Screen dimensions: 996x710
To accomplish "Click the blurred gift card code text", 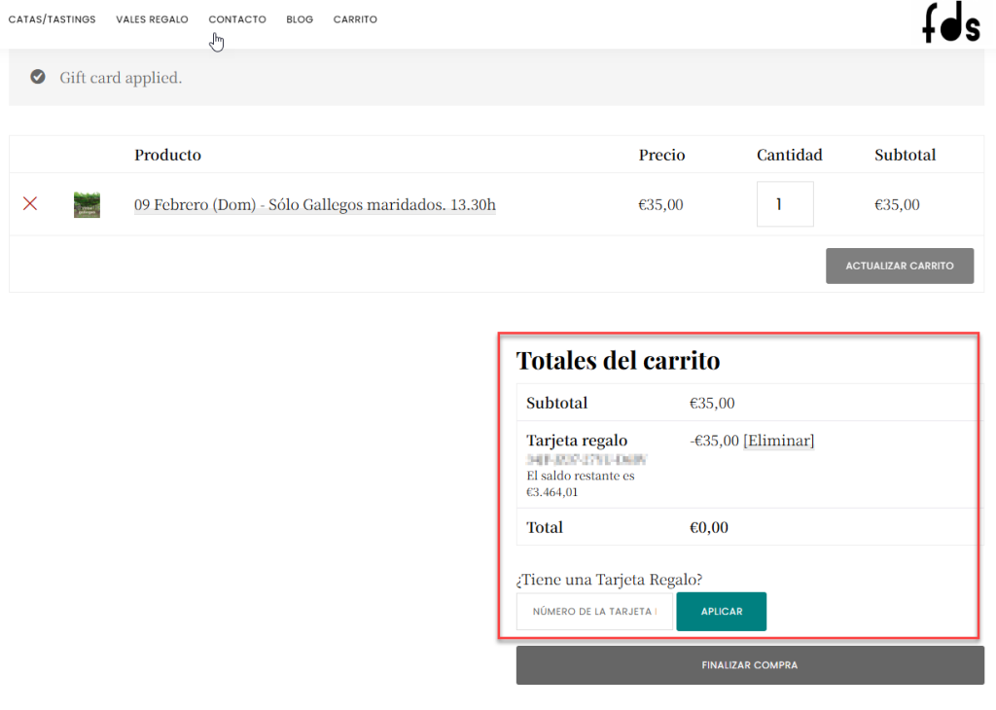I will point(587,458).
